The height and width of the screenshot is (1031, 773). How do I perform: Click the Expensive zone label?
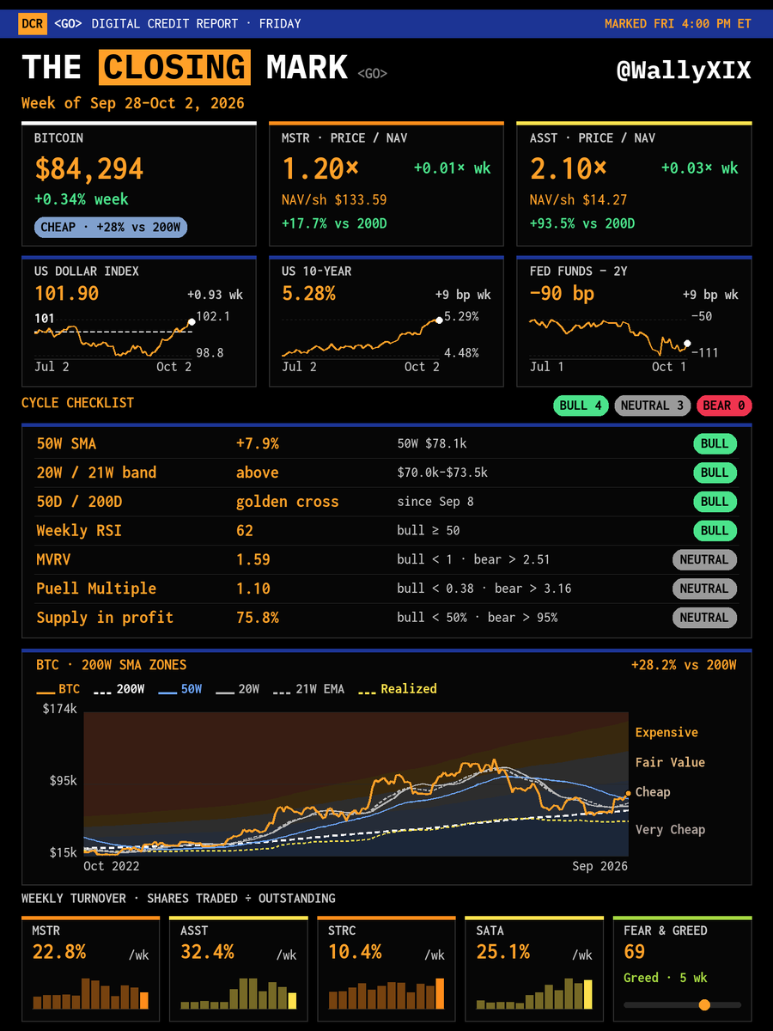click(x=666, y=733)
